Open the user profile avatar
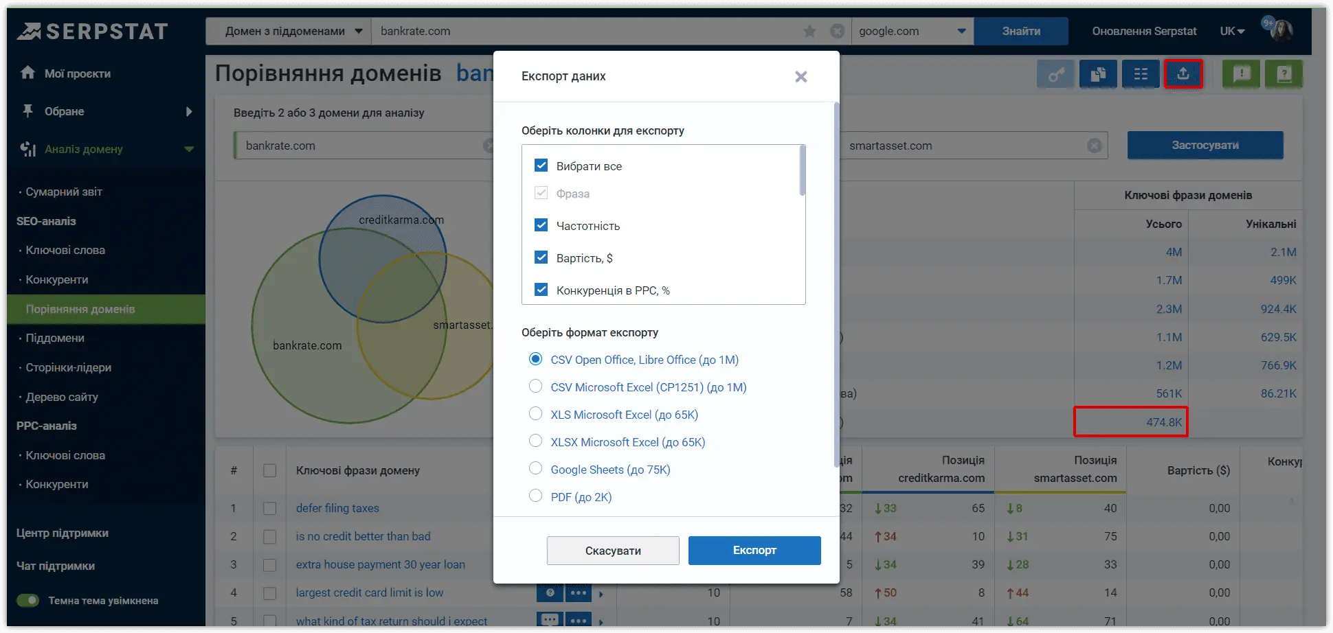1333x633 pixels. (x=1281, y=31)
